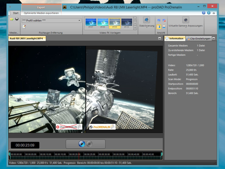The image size is (225, 169).
Task: Click the blue info icon
Action: (209, 13)
